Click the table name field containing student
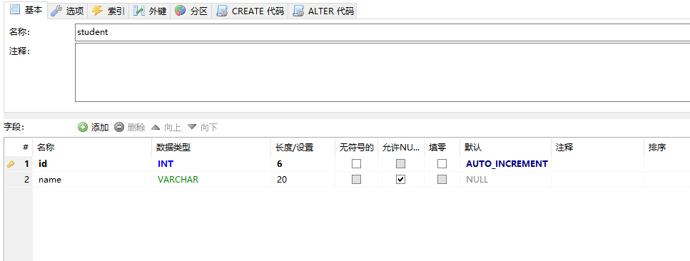Image resolution: width=690 pixels, height=261 pixels. tap(382, 32)
